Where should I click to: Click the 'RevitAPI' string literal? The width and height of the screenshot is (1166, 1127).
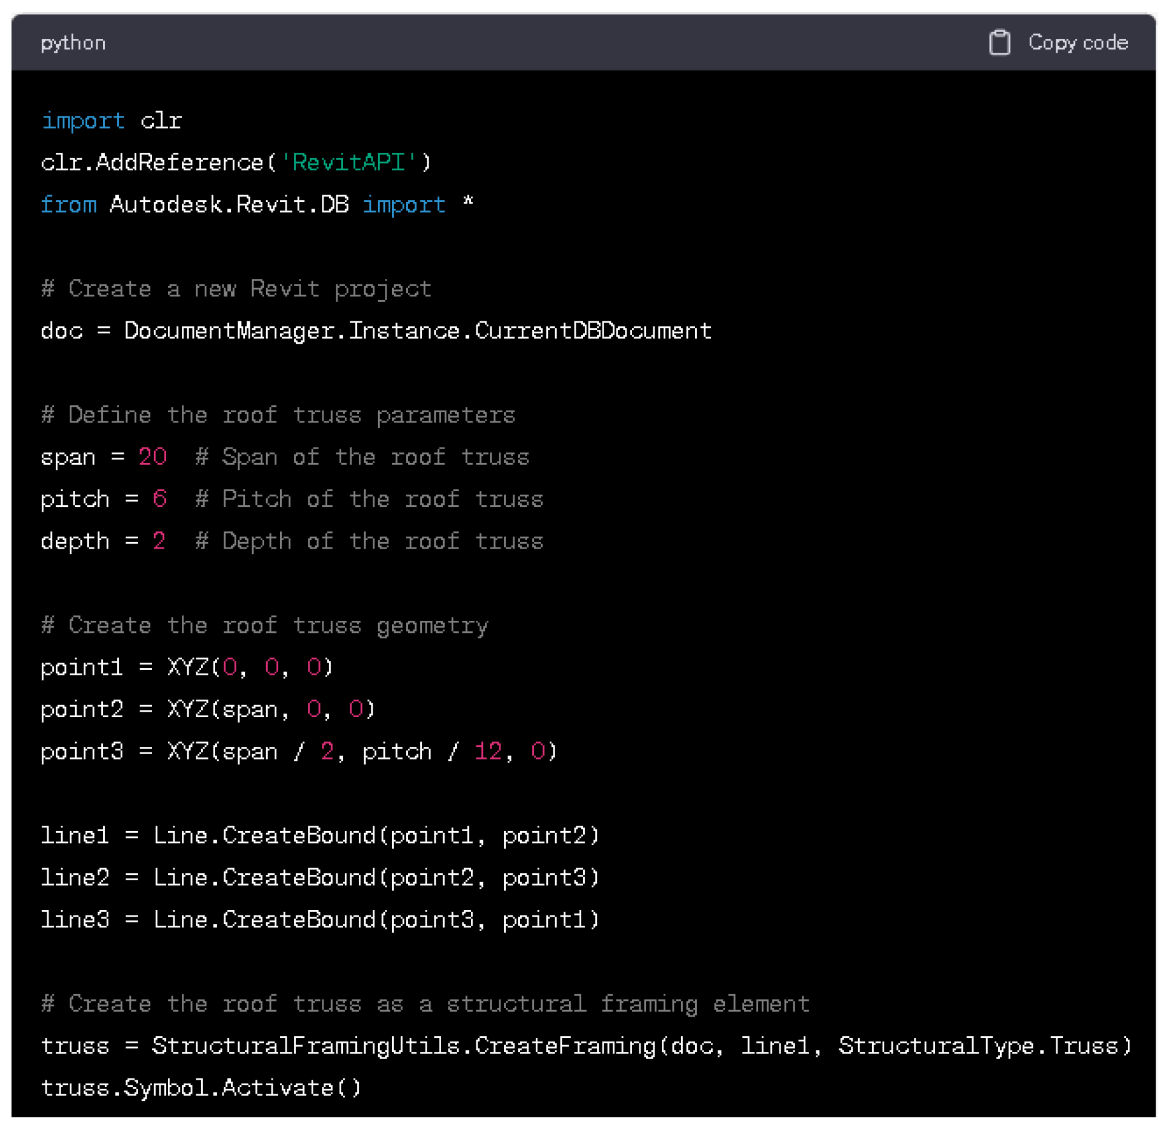[x=348, y=162]
